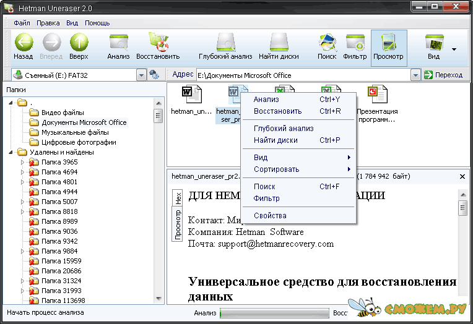Select deleted folder Папка 4944
473x324 pixels.
click(x=59, y=192)
